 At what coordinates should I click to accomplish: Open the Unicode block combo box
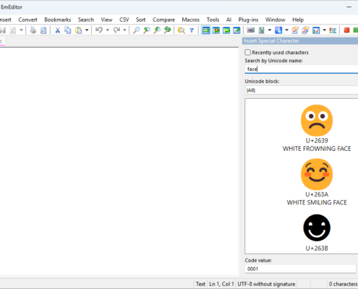pos(302,90)
